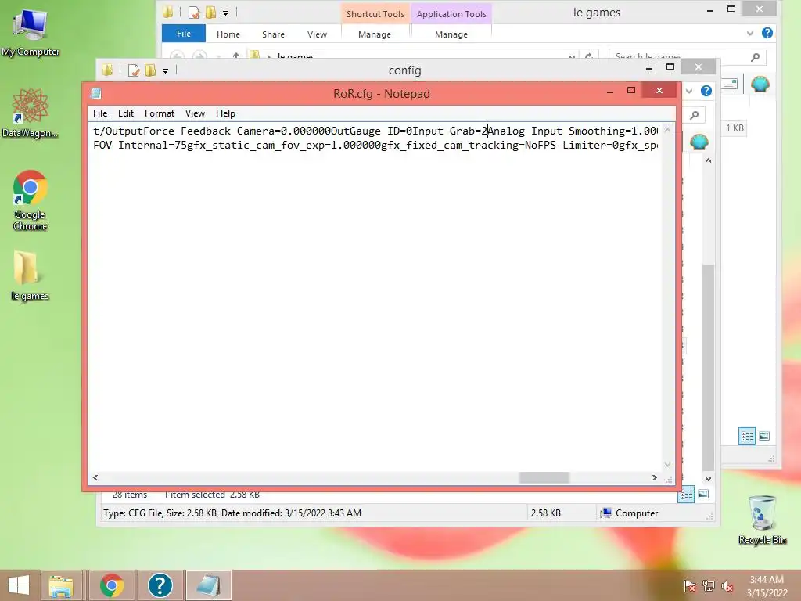Open quick access toolbar dropdown in le games window
The height and width of the screenshot is (601, 801).
tap(225, 13)
